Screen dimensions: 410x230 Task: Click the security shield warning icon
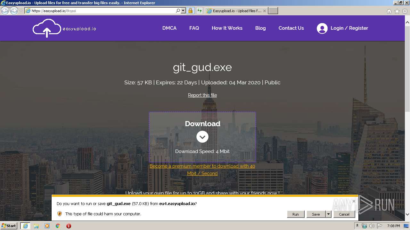[x=59, y=214]
